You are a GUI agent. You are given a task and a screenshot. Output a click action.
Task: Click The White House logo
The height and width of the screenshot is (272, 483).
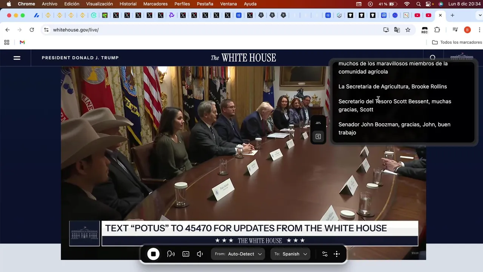243,58
